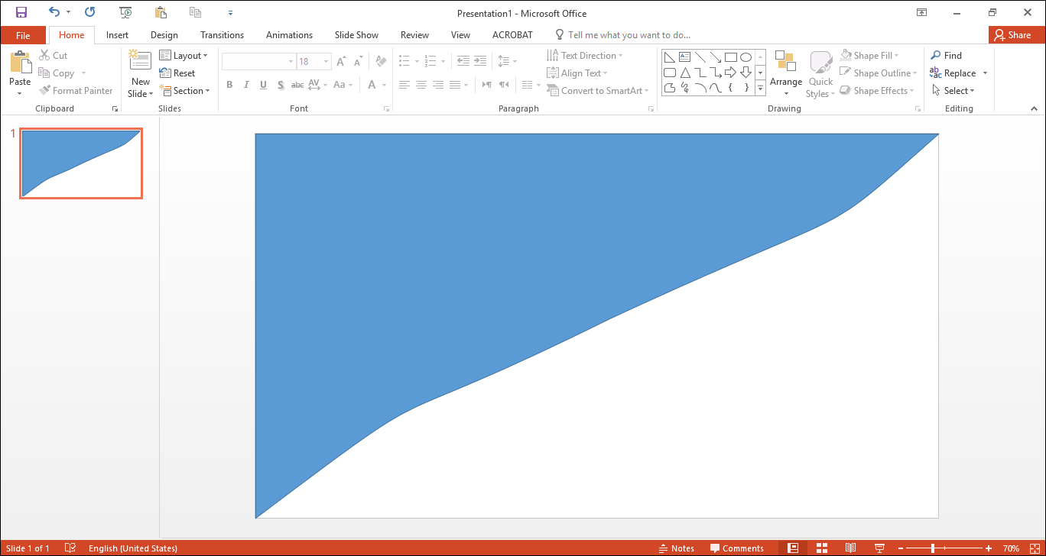Viewport: 1046px width, 556px height.
Task: Customize Quick Access Toolbar dropdown
Action: click(x=230, y=13)
